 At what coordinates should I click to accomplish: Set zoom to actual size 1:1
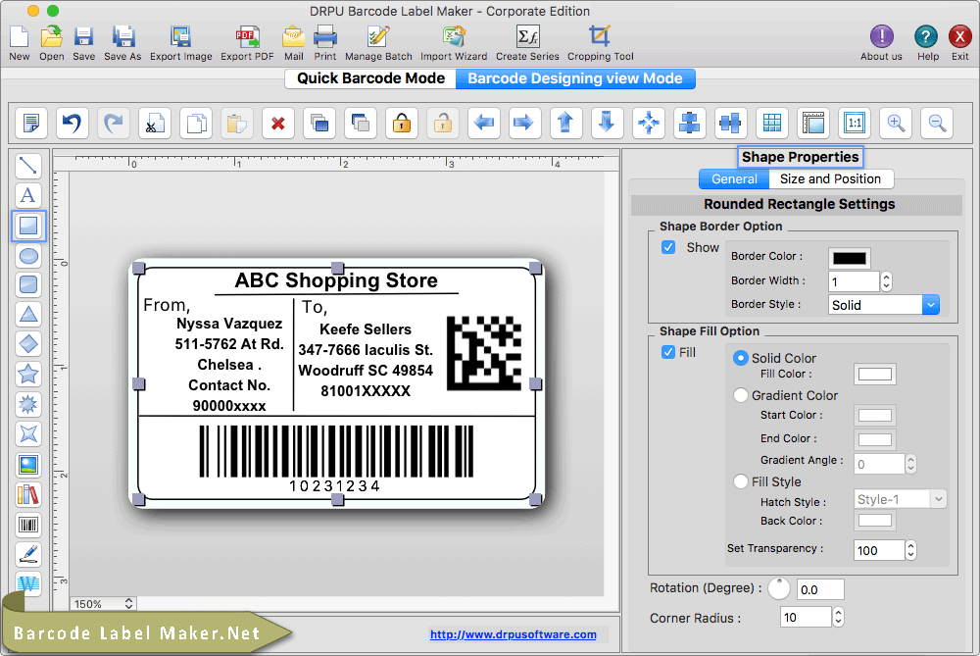(x=855, y=123)
